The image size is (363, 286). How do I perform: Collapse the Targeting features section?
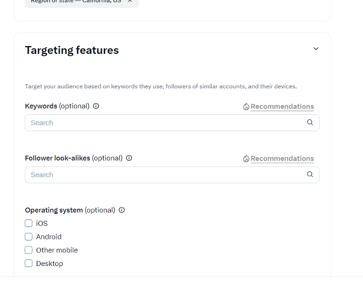coord(316,49)
